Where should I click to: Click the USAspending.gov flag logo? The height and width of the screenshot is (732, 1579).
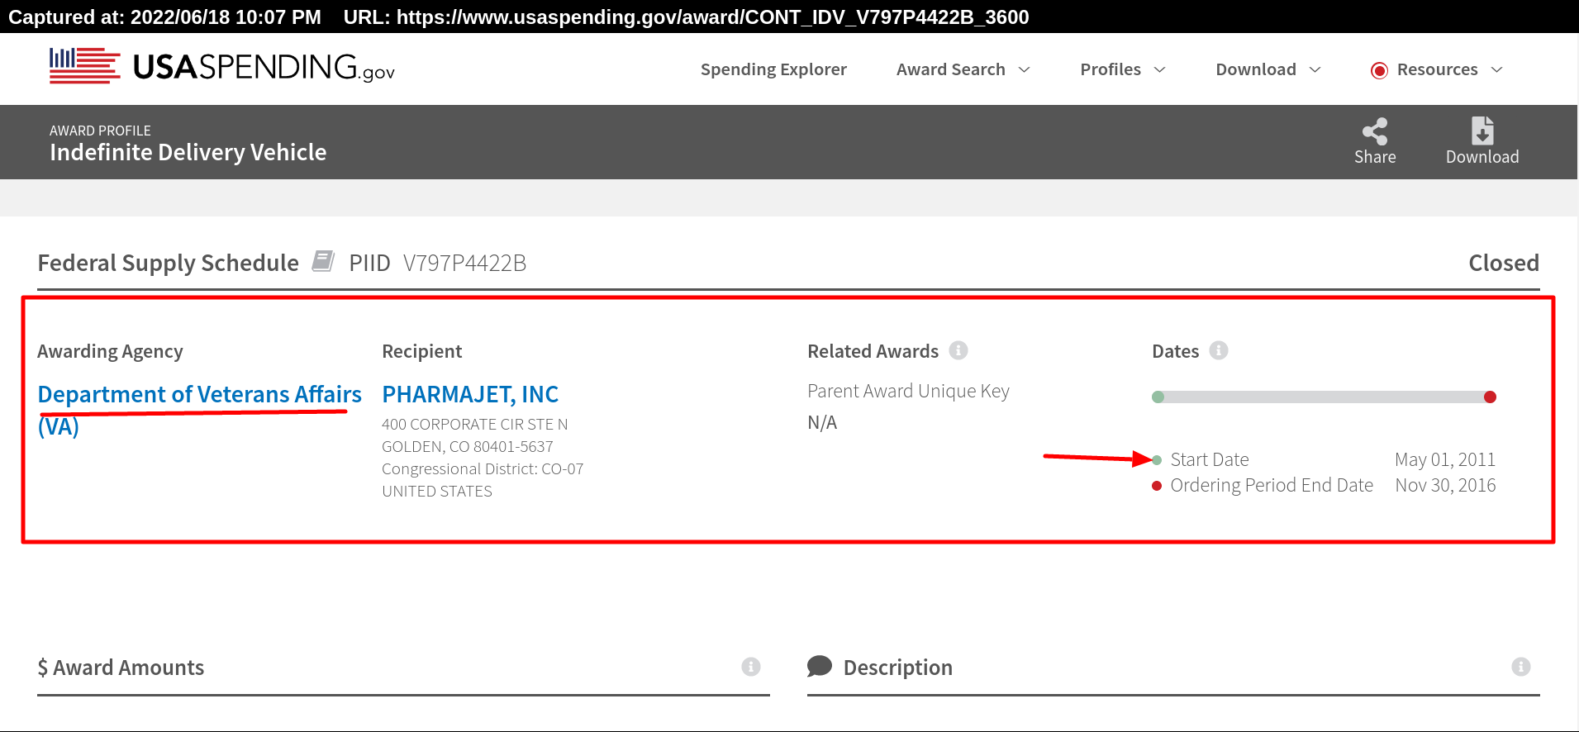(84, 66)
